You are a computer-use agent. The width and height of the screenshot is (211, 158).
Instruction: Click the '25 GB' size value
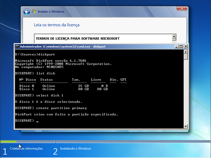click(83, 86)
